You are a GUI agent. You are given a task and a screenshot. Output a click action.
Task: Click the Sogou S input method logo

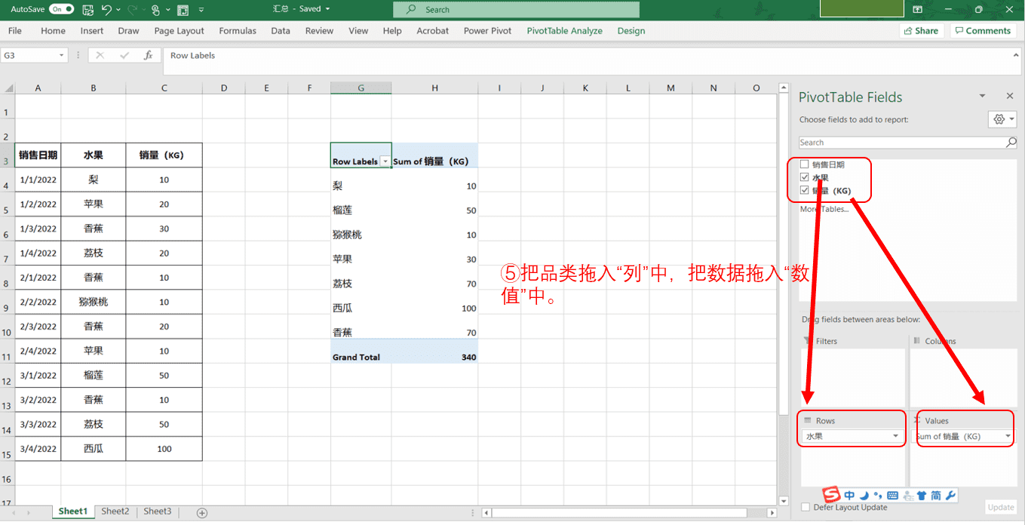click(x=831, y=495)
